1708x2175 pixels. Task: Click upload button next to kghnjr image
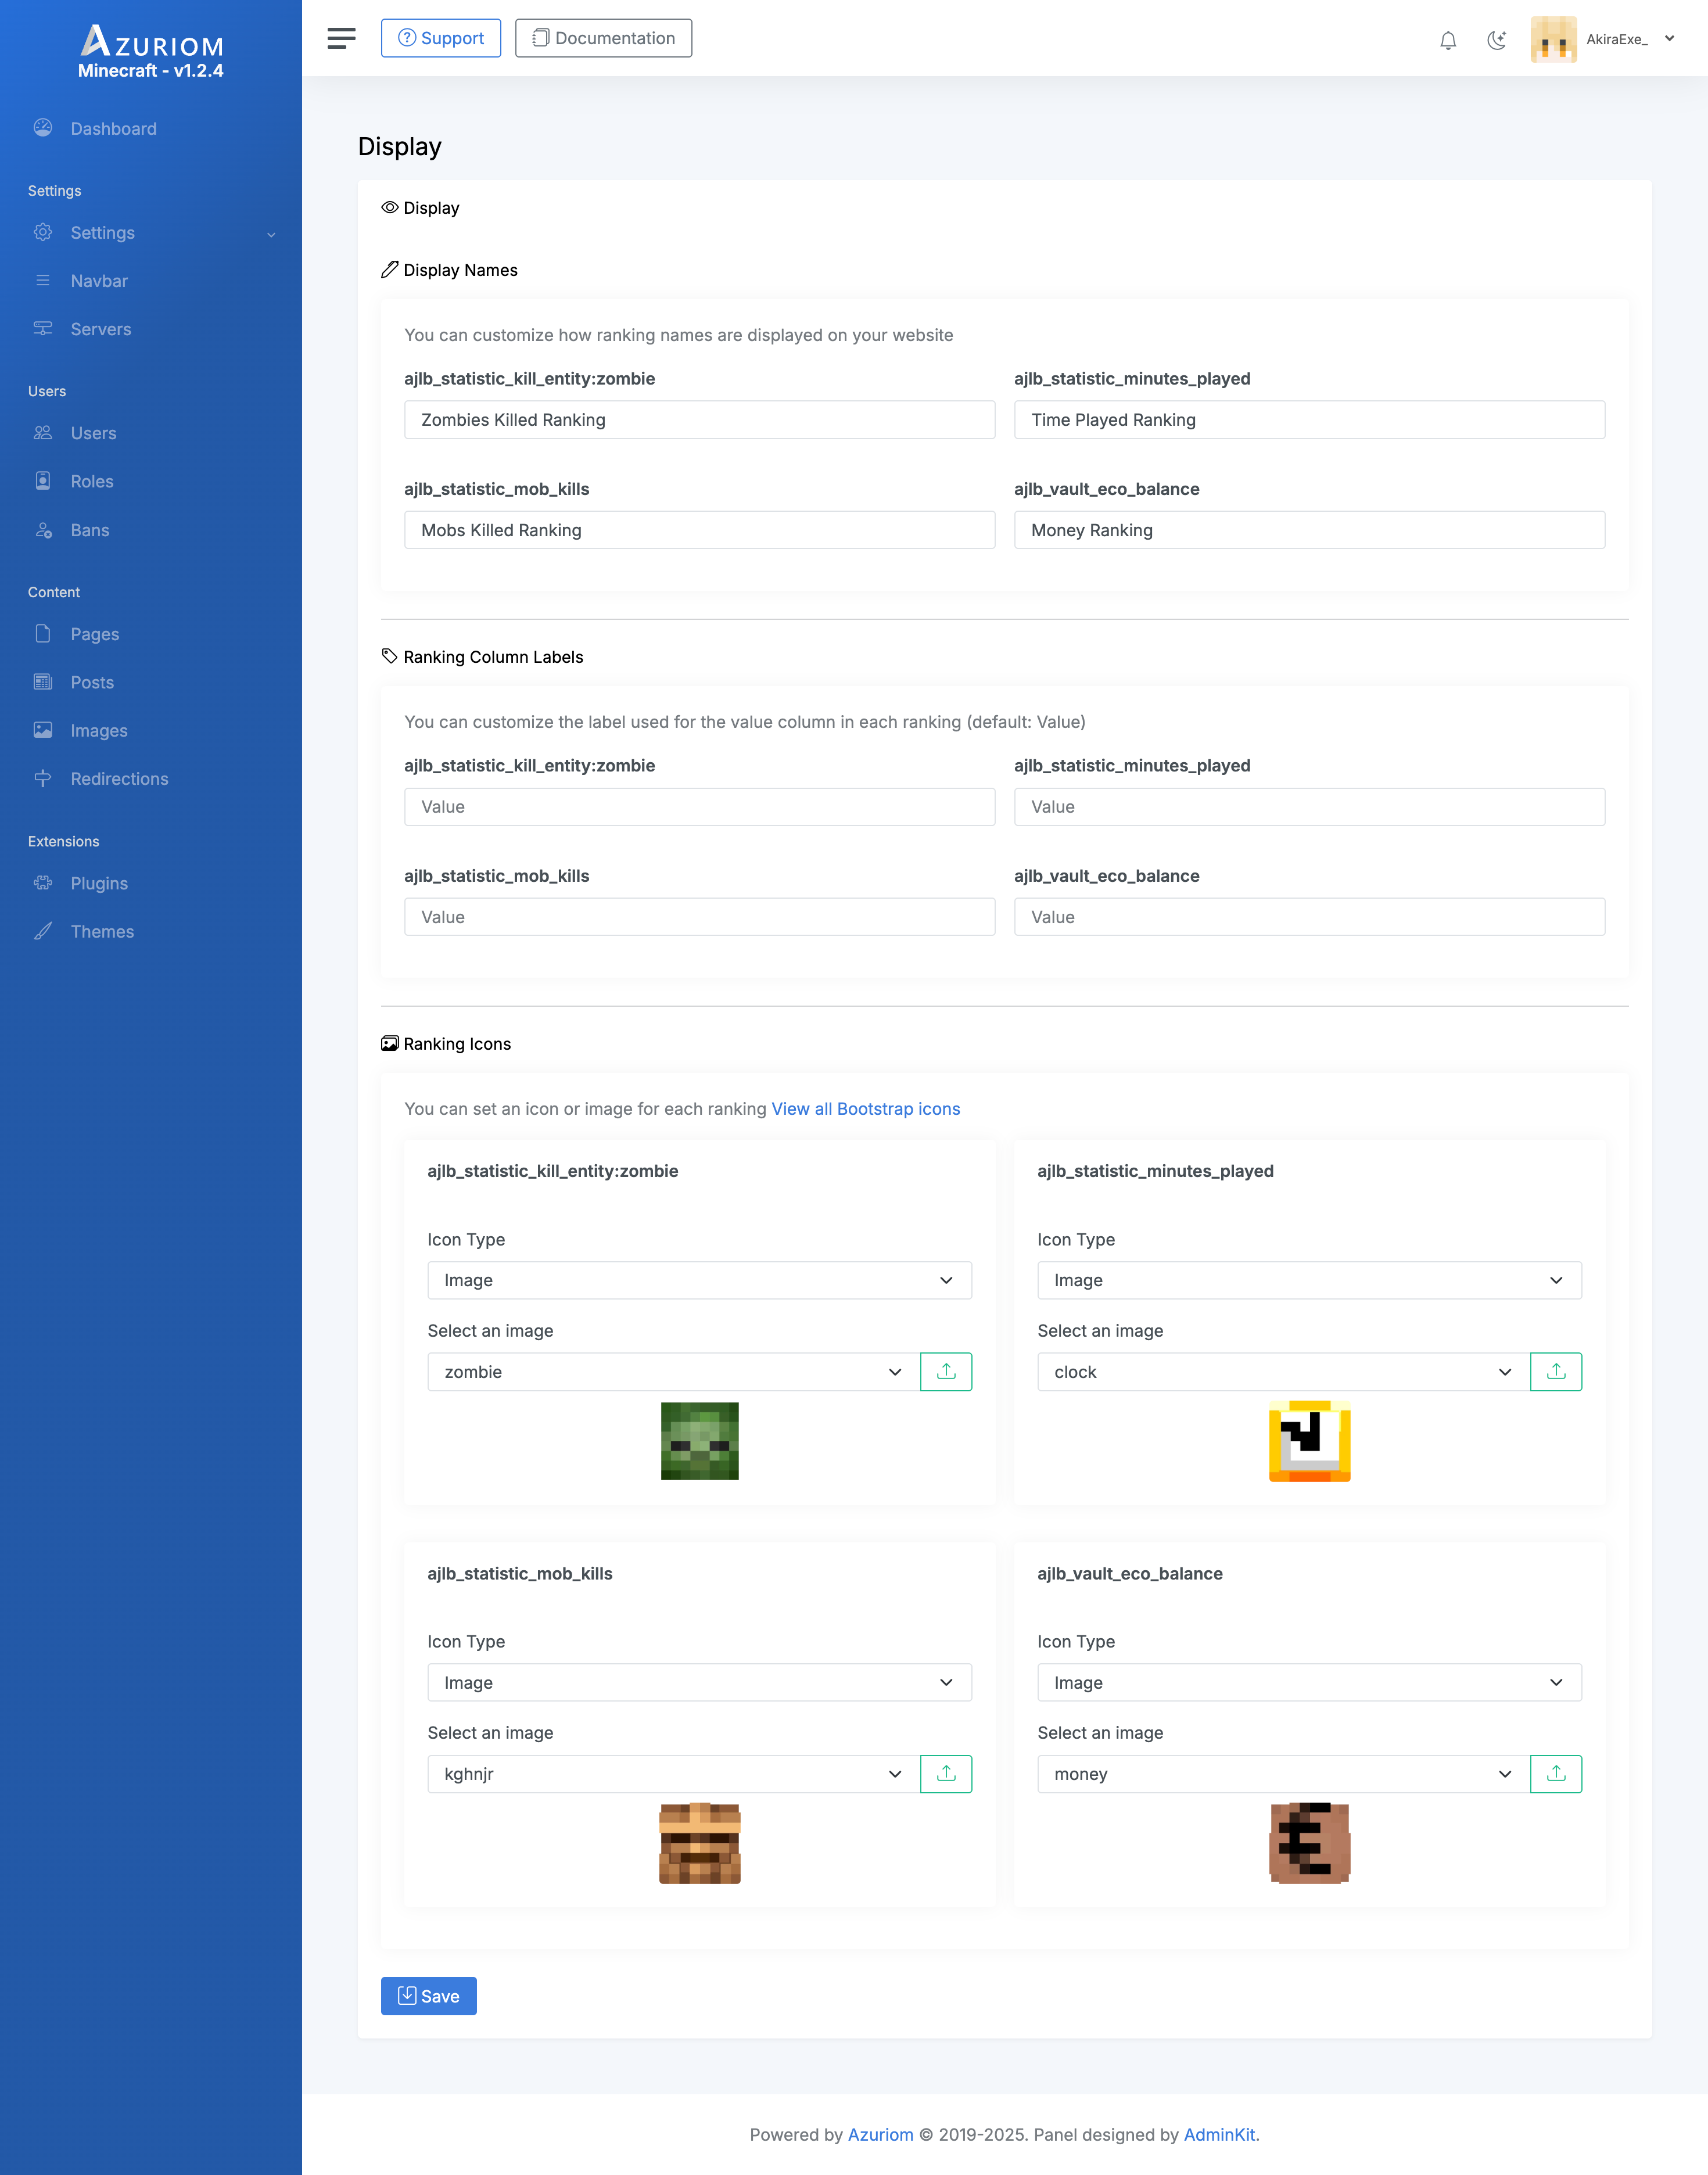[946, 1774]
